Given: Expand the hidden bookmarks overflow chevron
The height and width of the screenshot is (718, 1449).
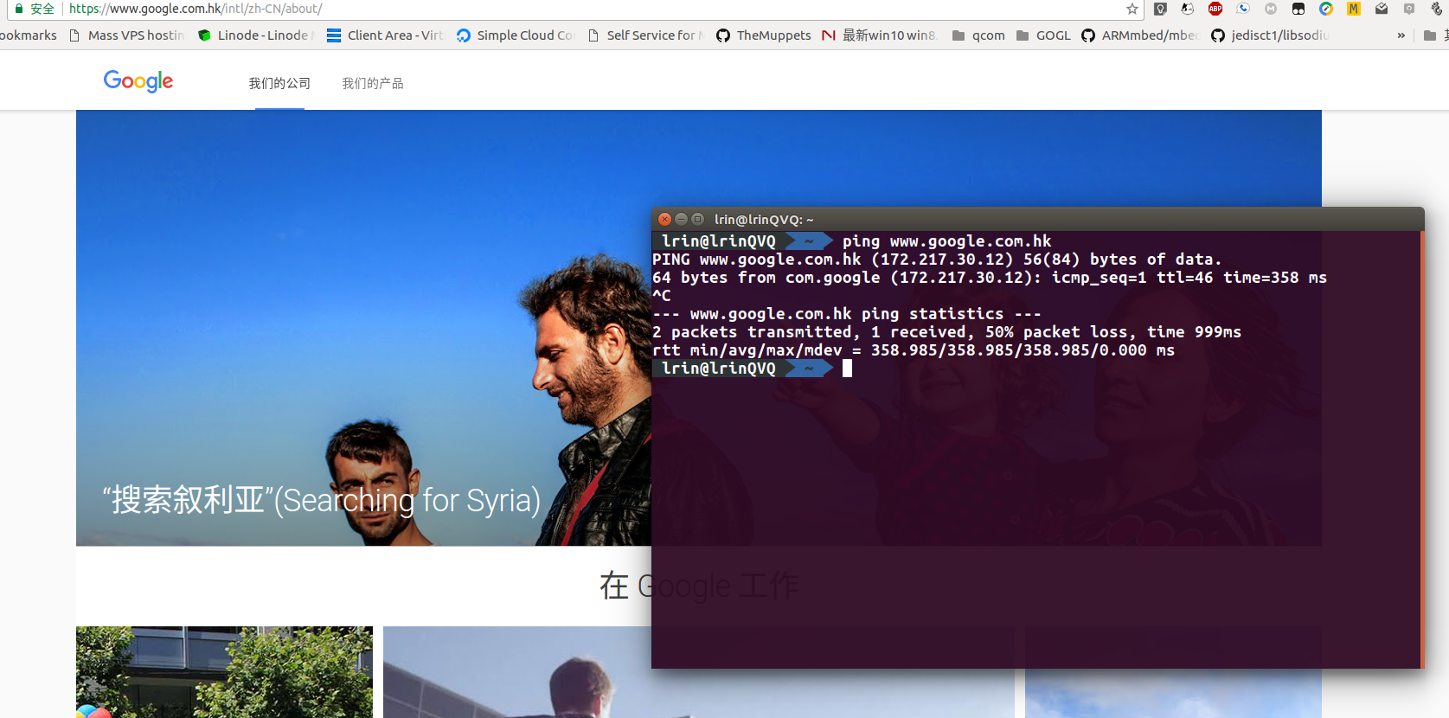Looking at the screenshot, I should (1401, 35).
